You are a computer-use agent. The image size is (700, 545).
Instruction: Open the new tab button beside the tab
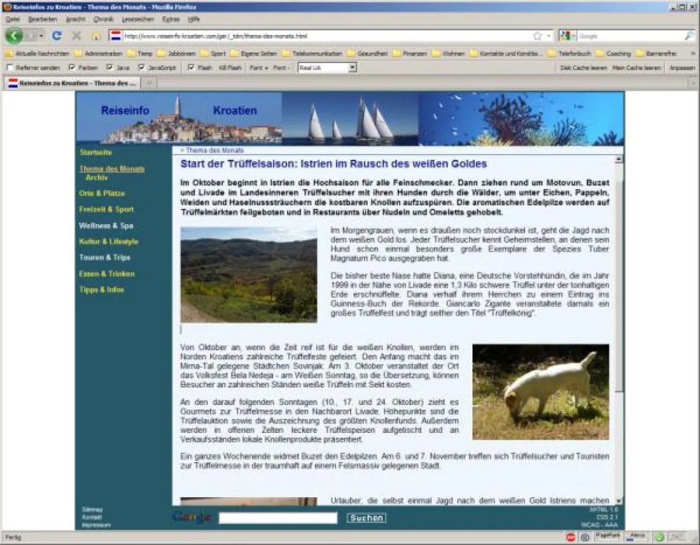click(148, 83)
